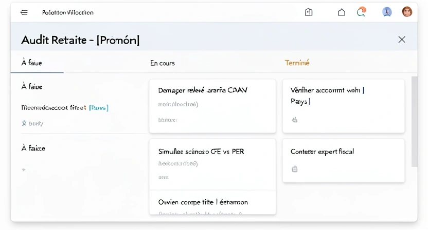Open the 'Conteter expert fiscal' card
Image resolution: width=428 pixels, height=230 pixels.
point(343,161)
